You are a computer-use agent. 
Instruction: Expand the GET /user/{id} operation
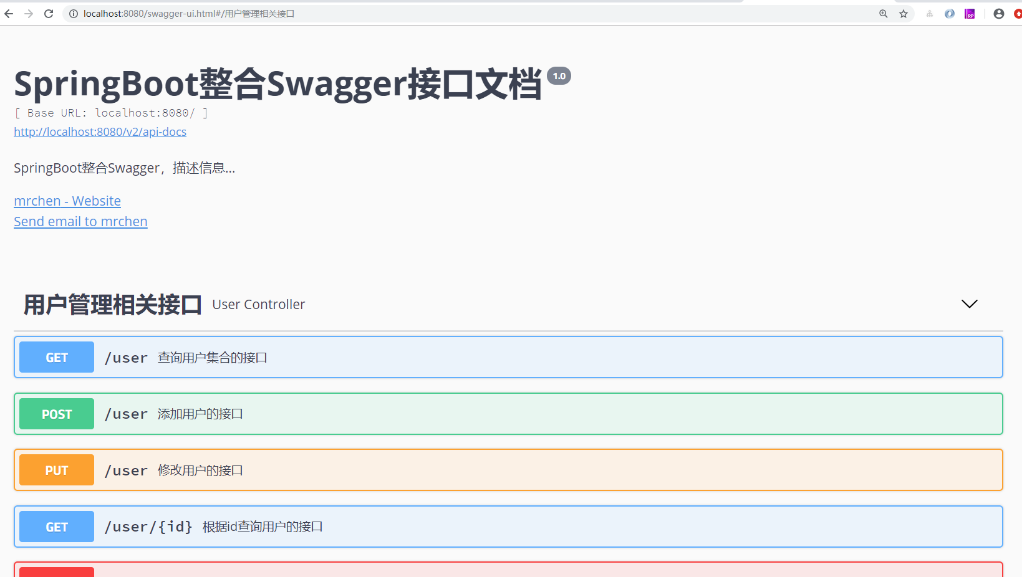point(508,527)
